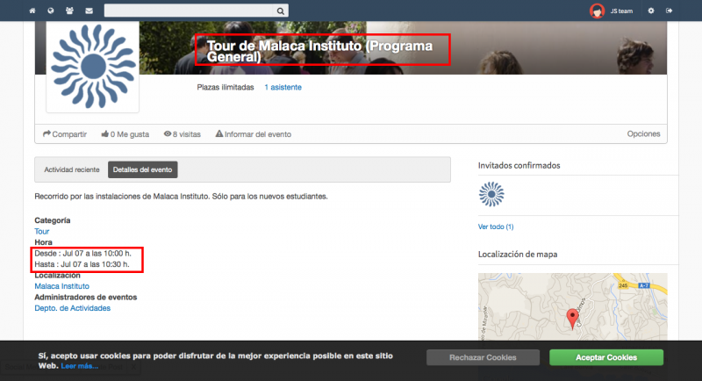The height and width of the screenshot is (381, 702).
Task: Click 'Plazas ilimitadas' text
Action: pyautogui.click(x=226, y=87)
